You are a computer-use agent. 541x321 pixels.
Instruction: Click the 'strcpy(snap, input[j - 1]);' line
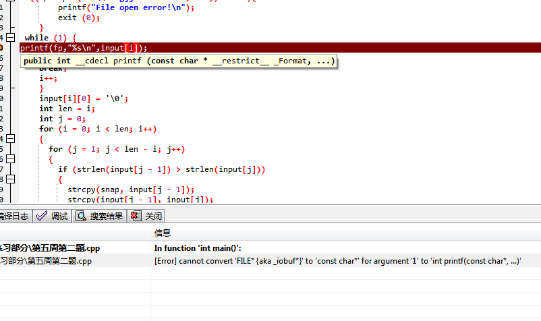point(131,189)
